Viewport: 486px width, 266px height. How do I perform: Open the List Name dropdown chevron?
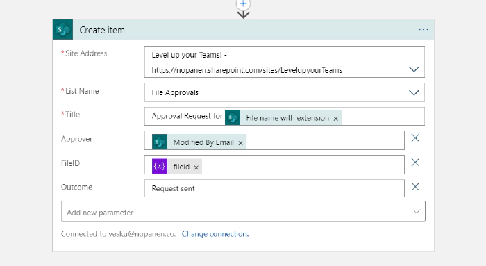point(414,92)
